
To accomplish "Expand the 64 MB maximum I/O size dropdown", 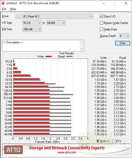I will coord(56,23).
